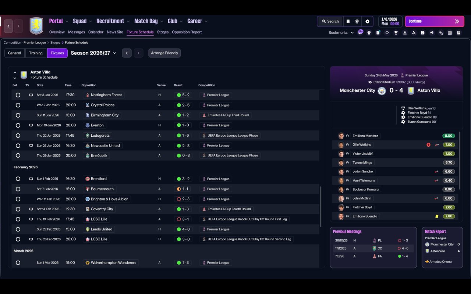Image resolution: width=471 pixels, height=294 pixels.
Task: Select the Nottingham Forest fixture radio button
Action: tap(18, 95)
